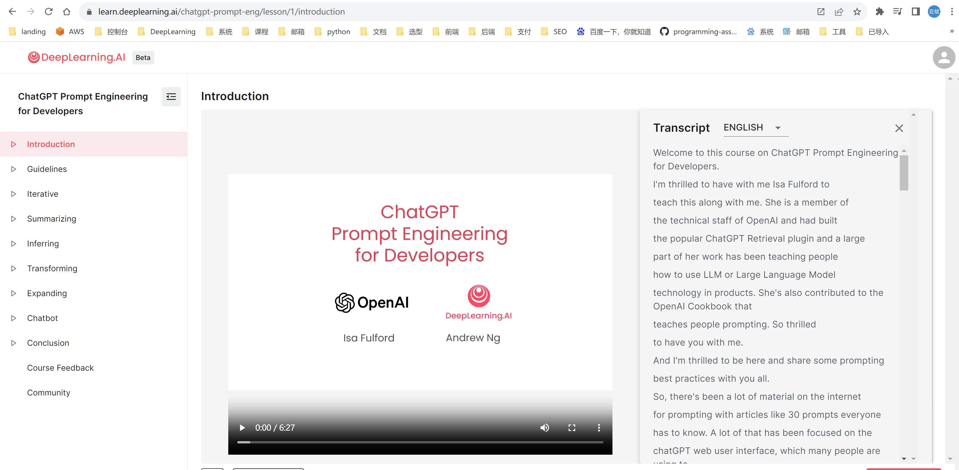Open the Guidelines lesson
The height and width of the screenshot is (470, 959).
click(x=93, y=169)
